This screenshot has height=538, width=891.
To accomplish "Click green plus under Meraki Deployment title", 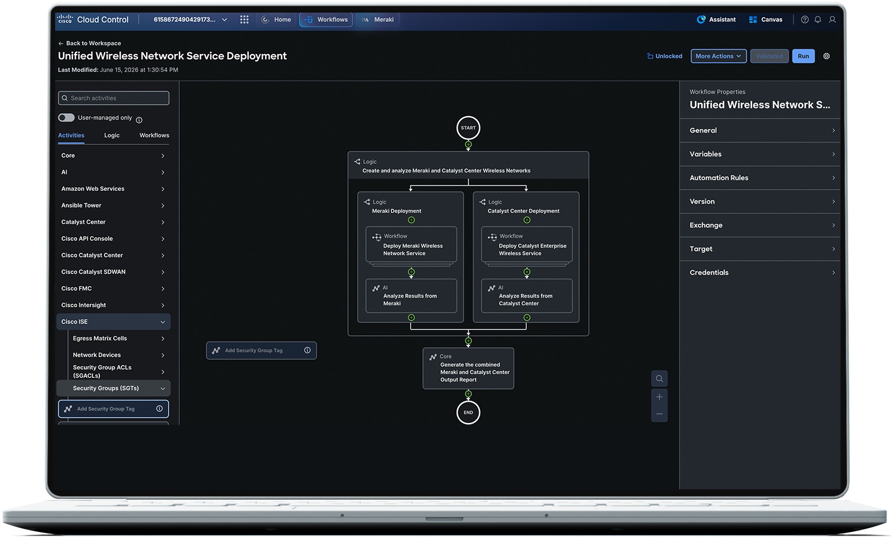I will coord(411,220).
